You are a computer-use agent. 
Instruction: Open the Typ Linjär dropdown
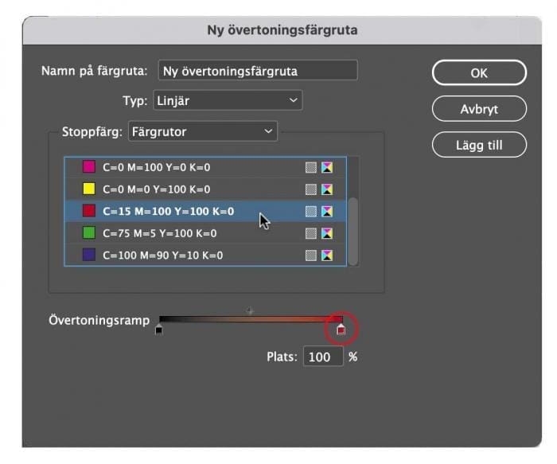228,100
